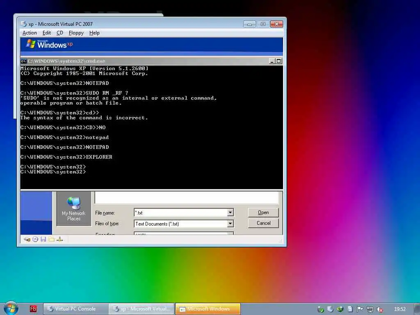Viewport: 420px width, 315px height.
Task: Click the Cancel button in dialog
Action: coord(263,223)
